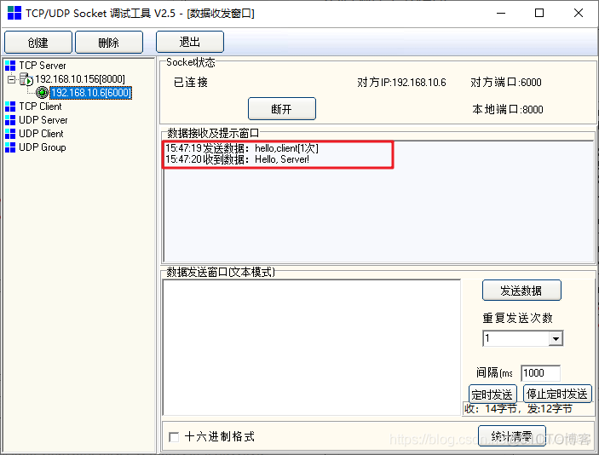Maximize the Socket debug tool window
The width and height of the screenshot is (599, 455).
539,13
